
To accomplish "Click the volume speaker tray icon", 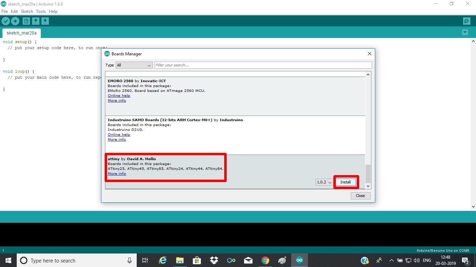I will click(416, 260).
